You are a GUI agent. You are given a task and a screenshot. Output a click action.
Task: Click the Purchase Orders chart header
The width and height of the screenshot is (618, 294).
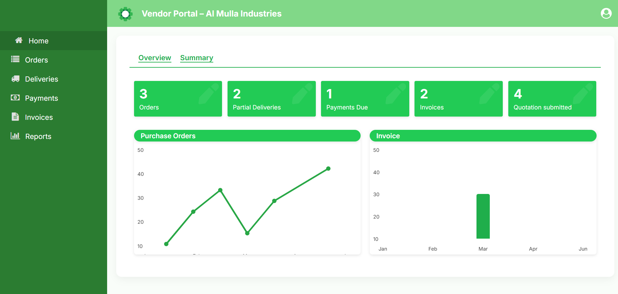pos(247,136)
